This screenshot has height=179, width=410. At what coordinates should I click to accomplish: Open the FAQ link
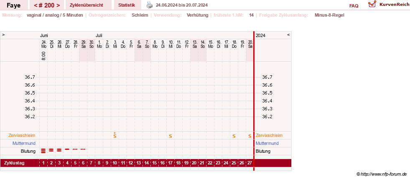(354, 6)
